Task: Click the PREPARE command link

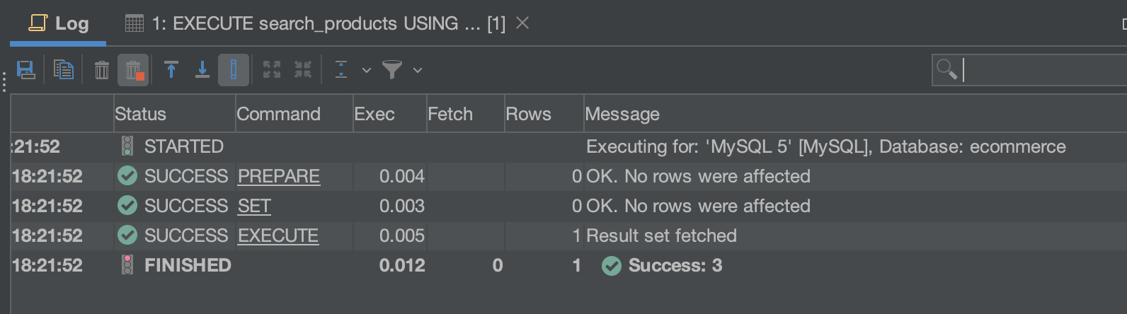Action: (279, 176)
